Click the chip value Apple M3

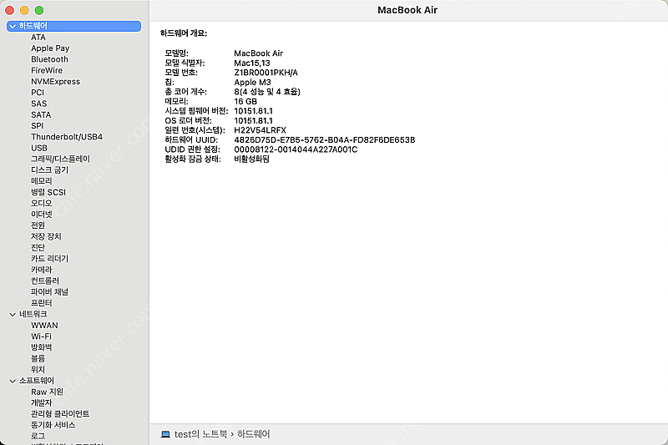coord(253,82)
